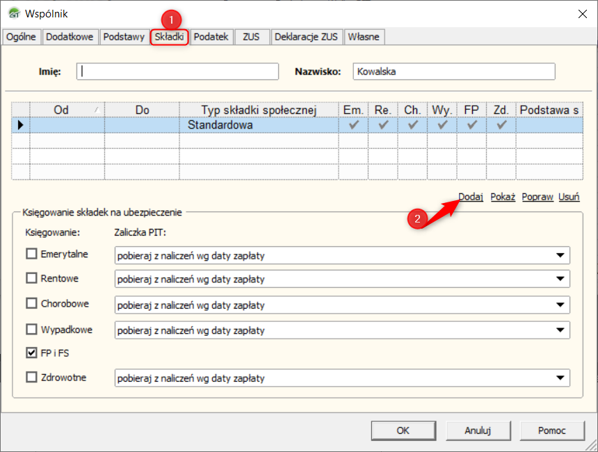
Task: Click the Anuluj button to cancel
Action: click(478, 430)
